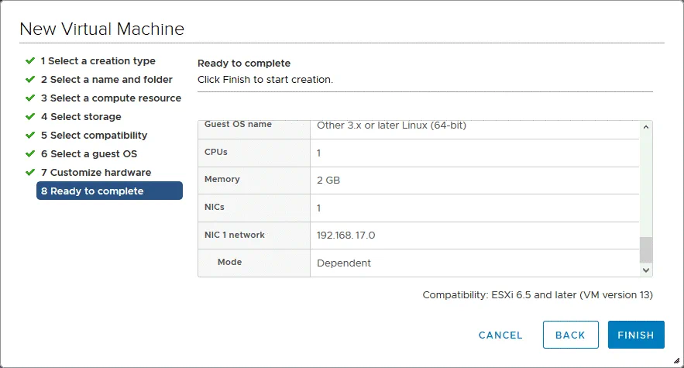Click the Back button
The width and height of the screenshot is (684, 368).
570,335
